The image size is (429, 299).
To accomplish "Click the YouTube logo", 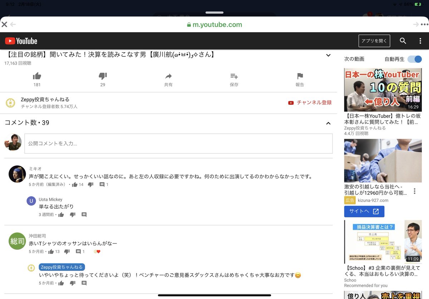I will click(21, 41).
